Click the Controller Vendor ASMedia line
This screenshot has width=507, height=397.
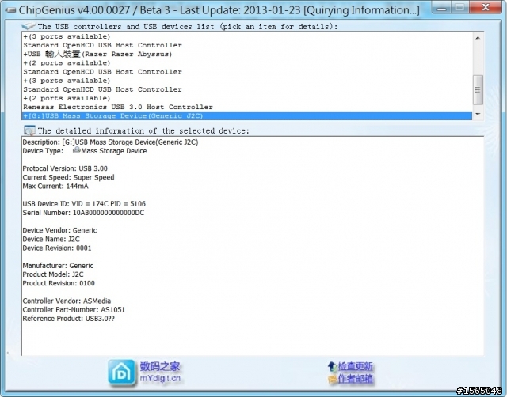click(67, 301)
